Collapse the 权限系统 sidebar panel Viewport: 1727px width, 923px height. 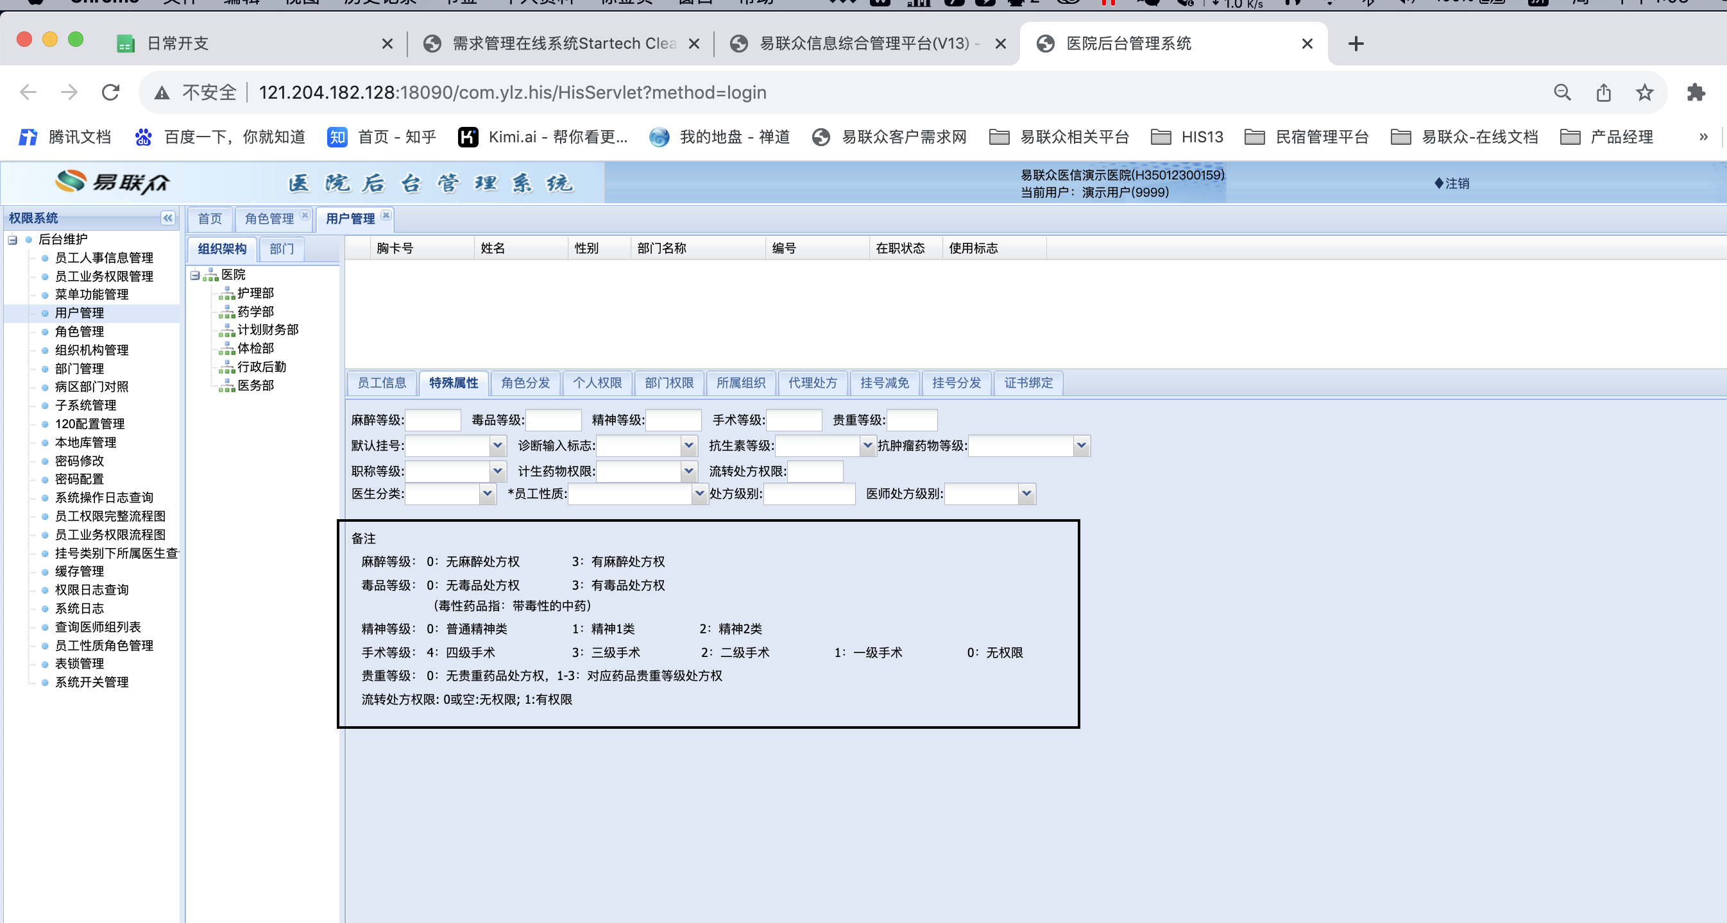[x=167, y=218]
